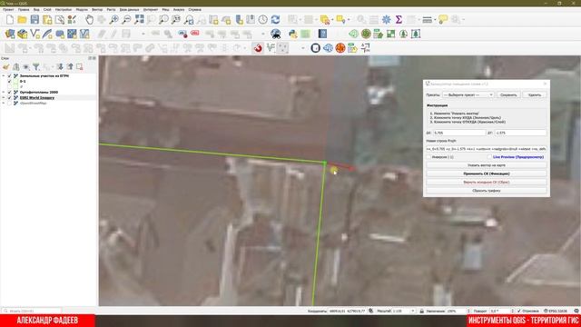Toggle visibility of the 0-1 sublayer checkbox

(10, 82)
